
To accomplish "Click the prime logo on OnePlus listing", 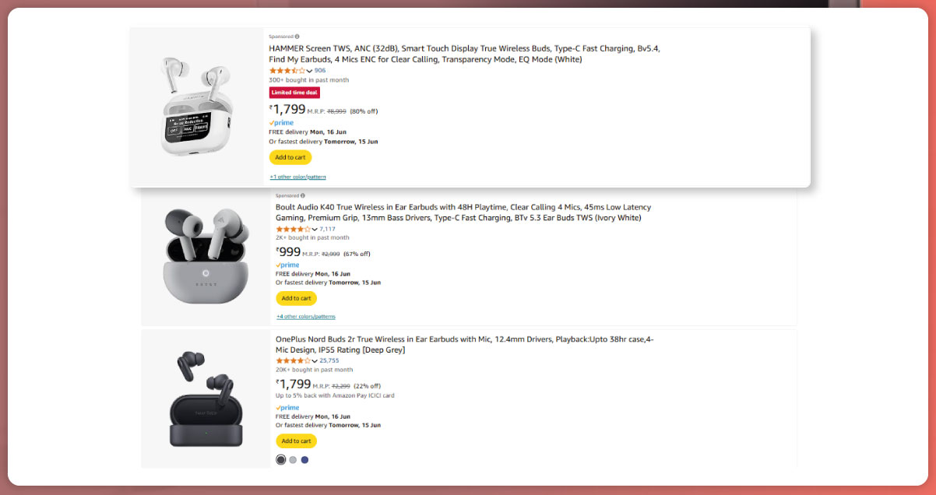I will [287, 408].
